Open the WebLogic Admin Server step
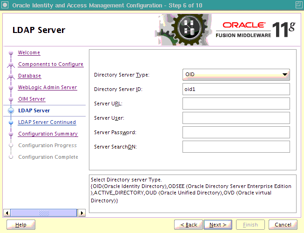This screenshot has height=233, width=304. (47, 87)
